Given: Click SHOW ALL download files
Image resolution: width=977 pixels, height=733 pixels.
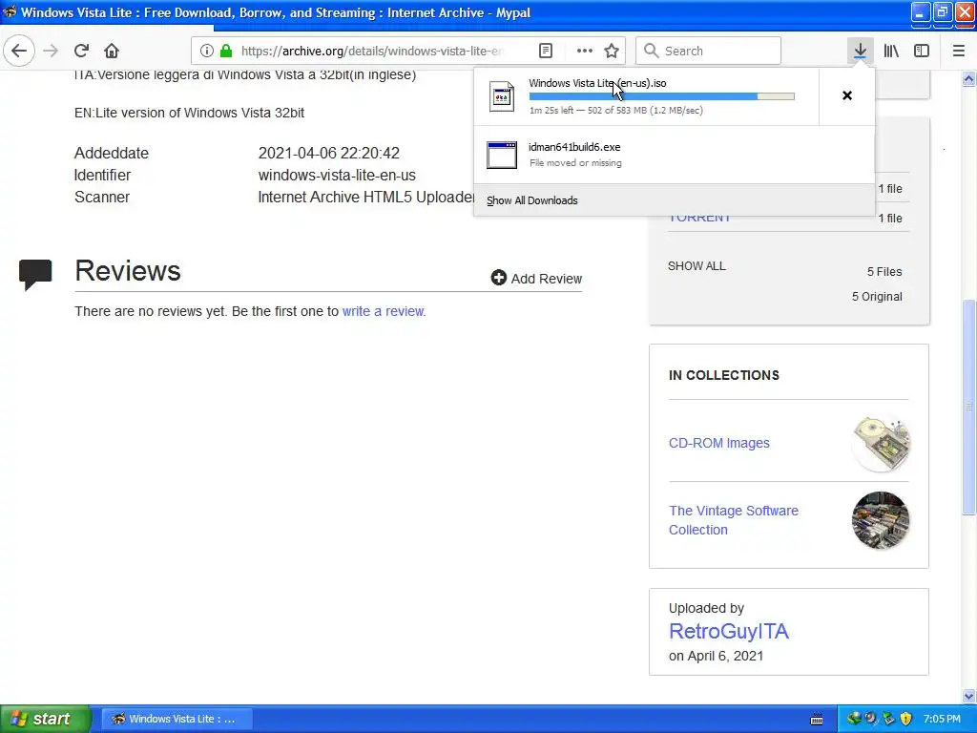Looking at the screenshot, I should click(696, 266).
